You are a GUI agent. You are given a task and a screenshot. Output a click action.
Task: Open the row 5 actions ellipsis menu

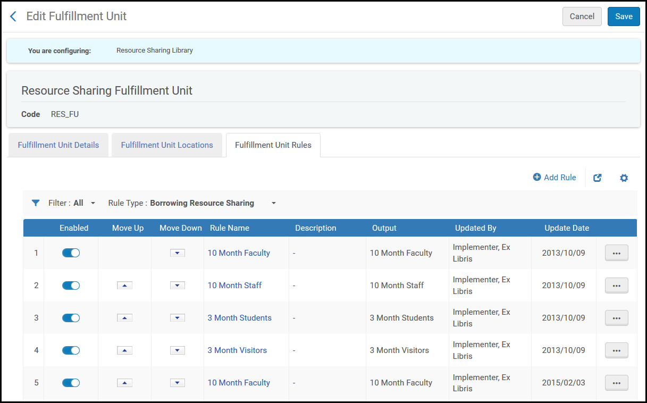point(616,383)
